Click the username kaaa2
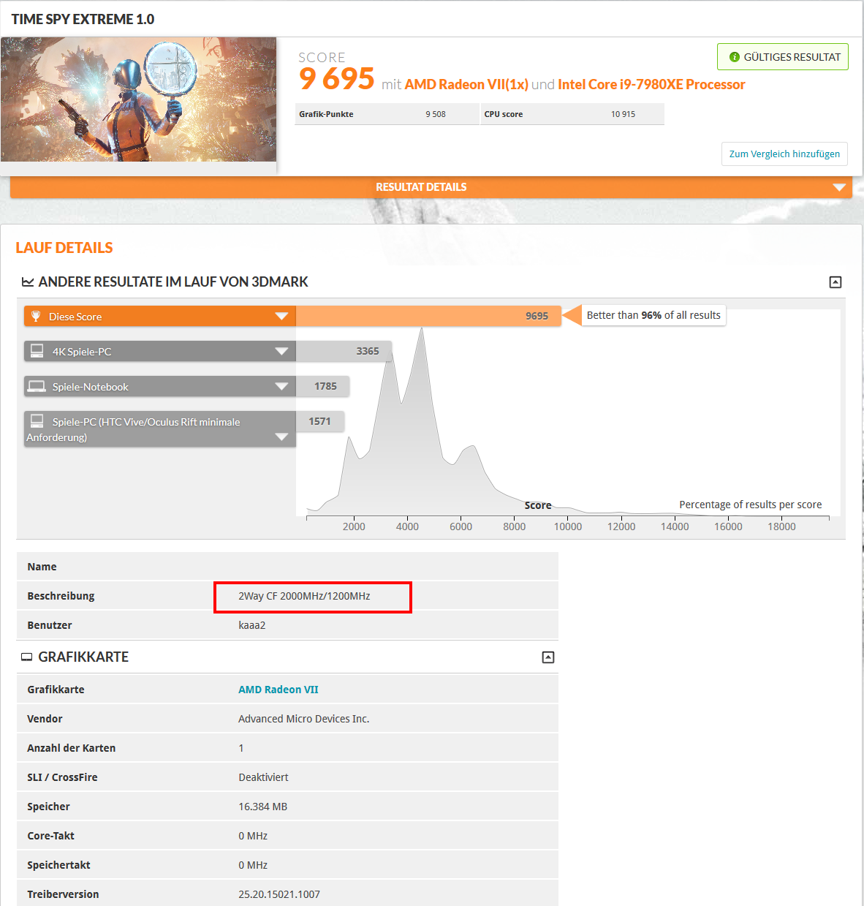Viewport: 864px width, 906px height. click(x=252, y=625)
